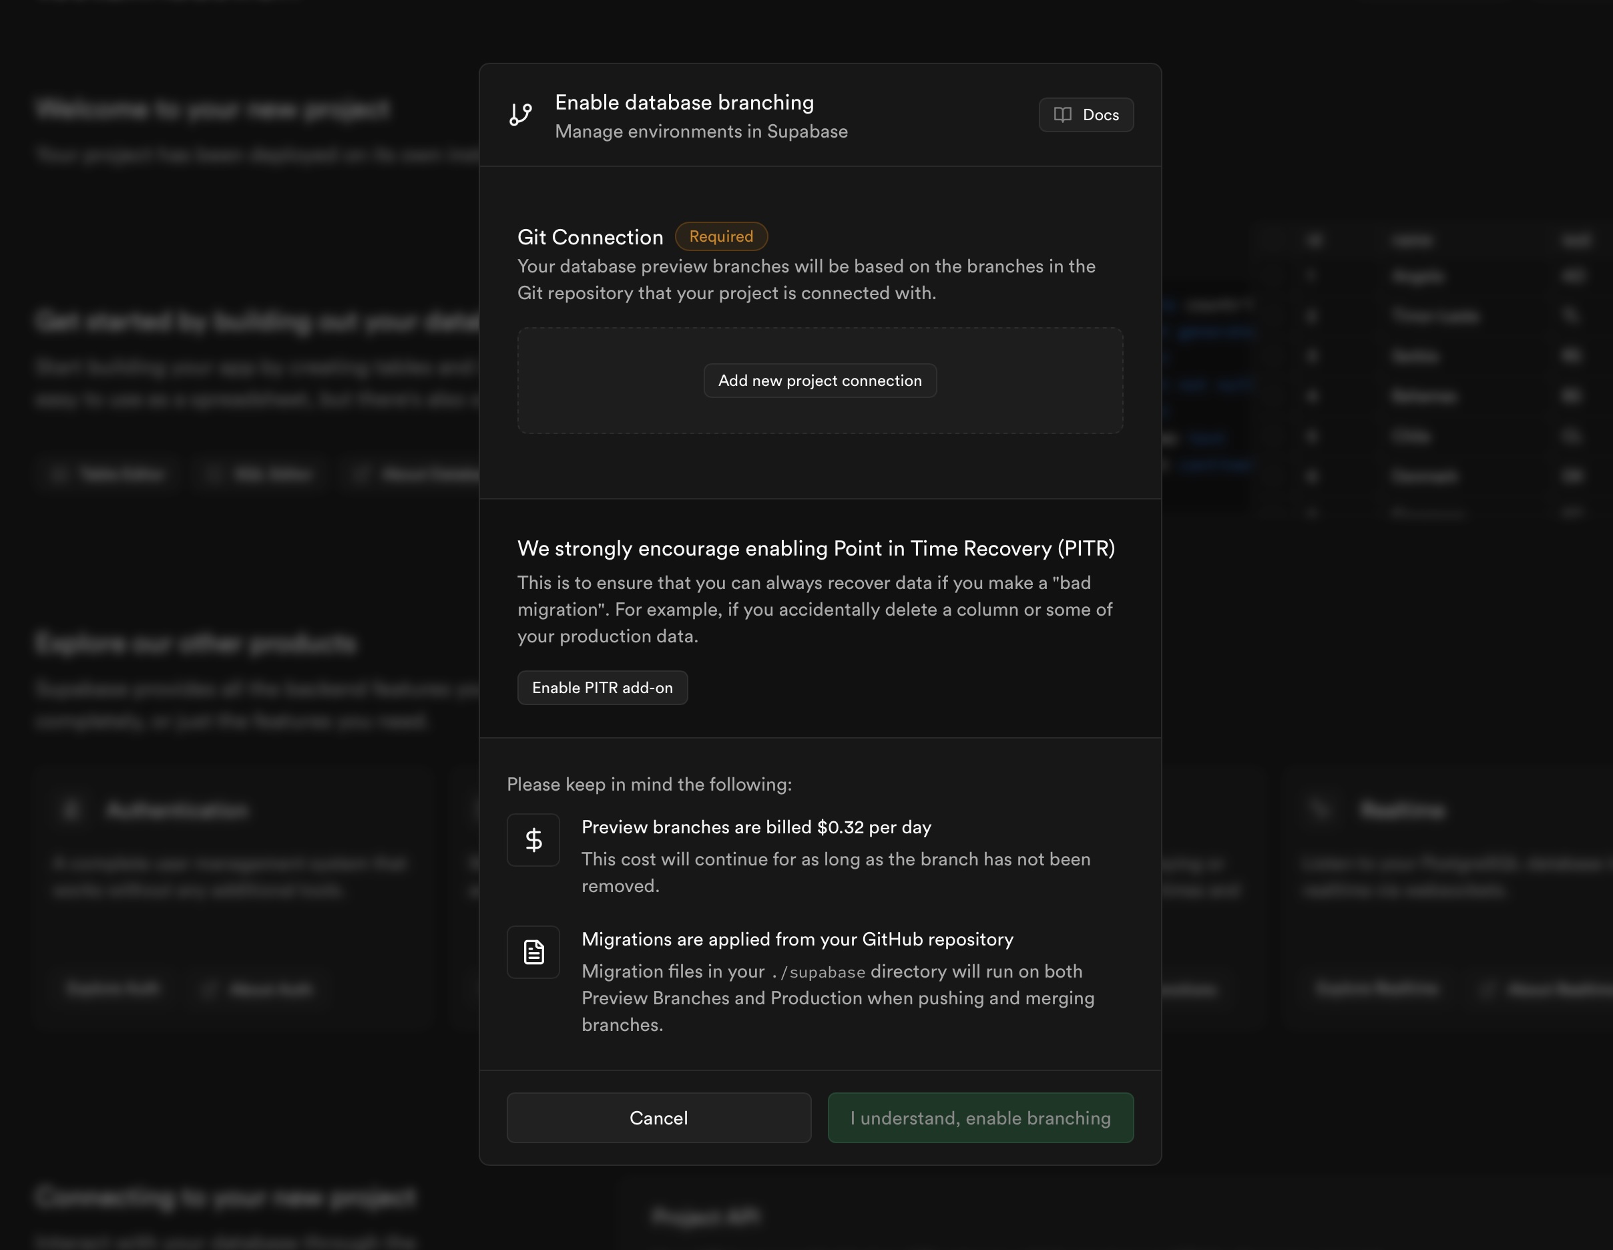Click Enable PITR add-on button

point(602,688)
